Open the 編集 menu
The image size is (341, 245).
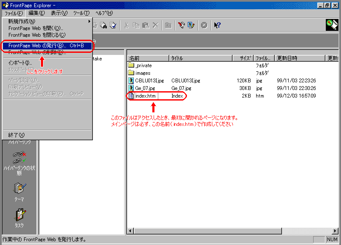[36, 13]
